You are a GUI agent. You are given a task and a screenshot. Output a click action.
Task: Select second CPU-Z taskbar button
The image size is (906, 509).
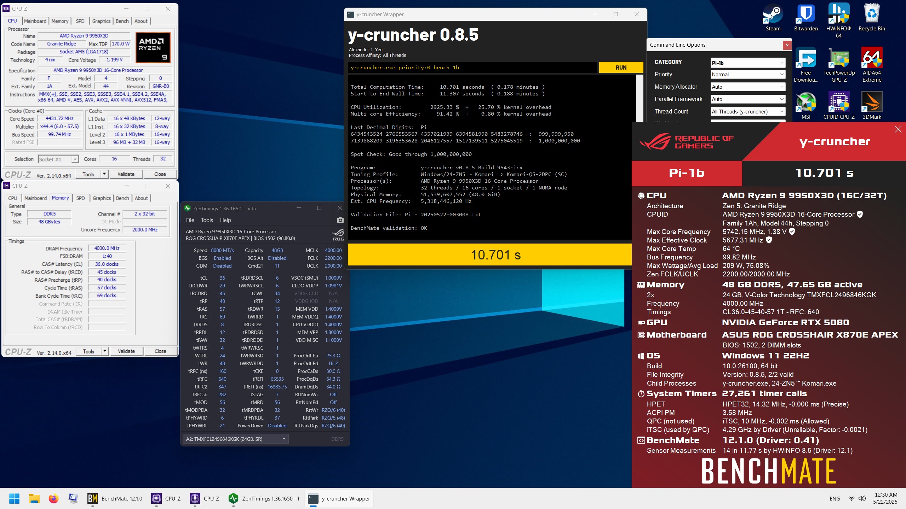pos(205,498)
